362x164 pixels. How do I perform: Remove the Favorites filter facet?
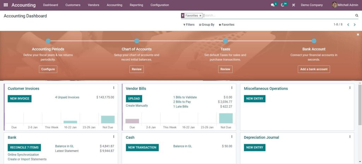pyautogui.click(x=200, y=16)
